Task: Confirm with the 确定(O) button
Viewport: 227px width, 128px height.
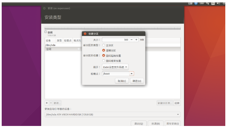Action: (x=137, y=81)
